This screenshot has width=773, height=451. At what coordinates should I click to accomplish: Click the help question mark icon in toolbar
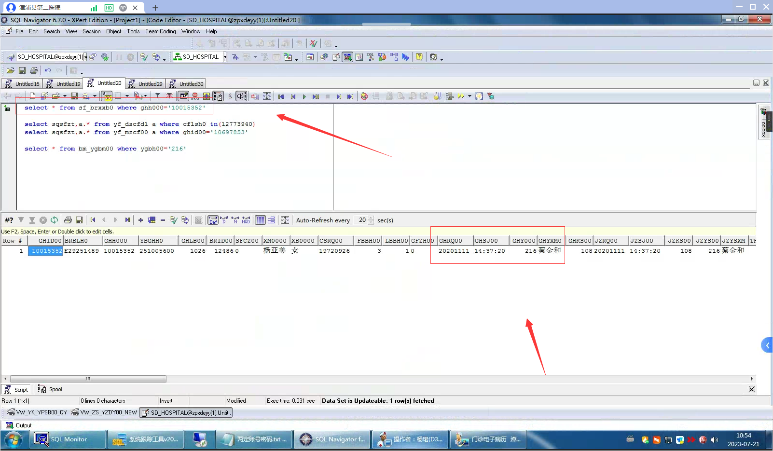point(419,57)
